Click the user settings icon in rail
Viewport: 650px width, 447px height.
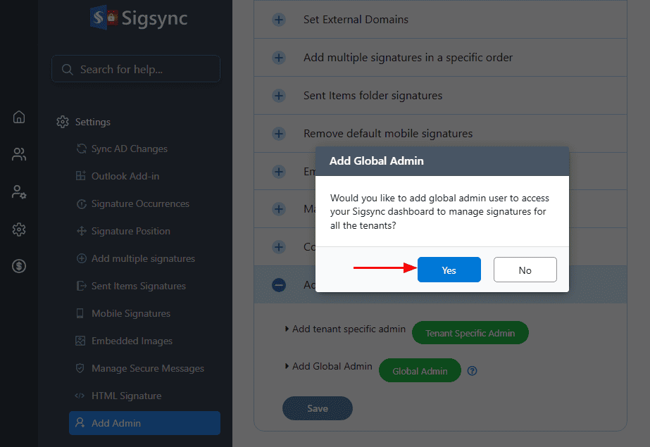19,191
